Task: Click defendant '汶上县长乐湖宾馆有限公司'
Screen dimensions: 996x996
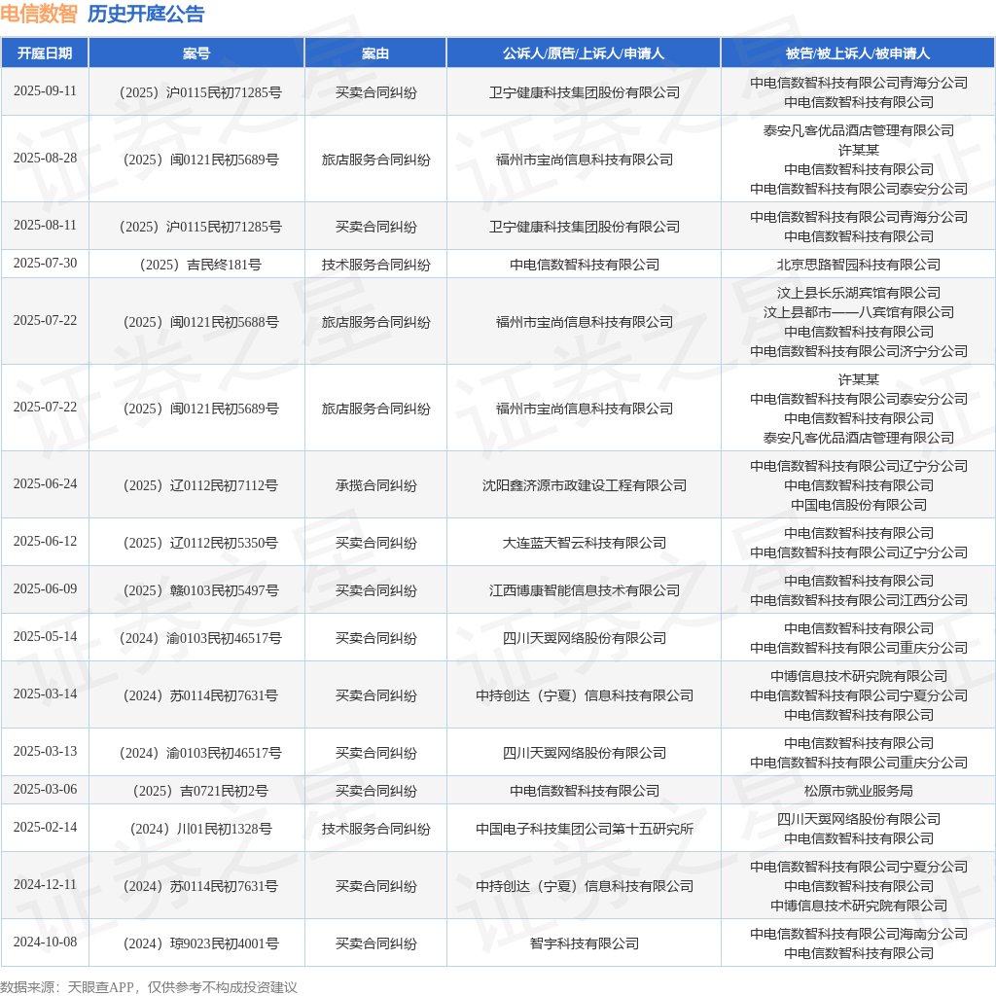Action: click(859, 293)
